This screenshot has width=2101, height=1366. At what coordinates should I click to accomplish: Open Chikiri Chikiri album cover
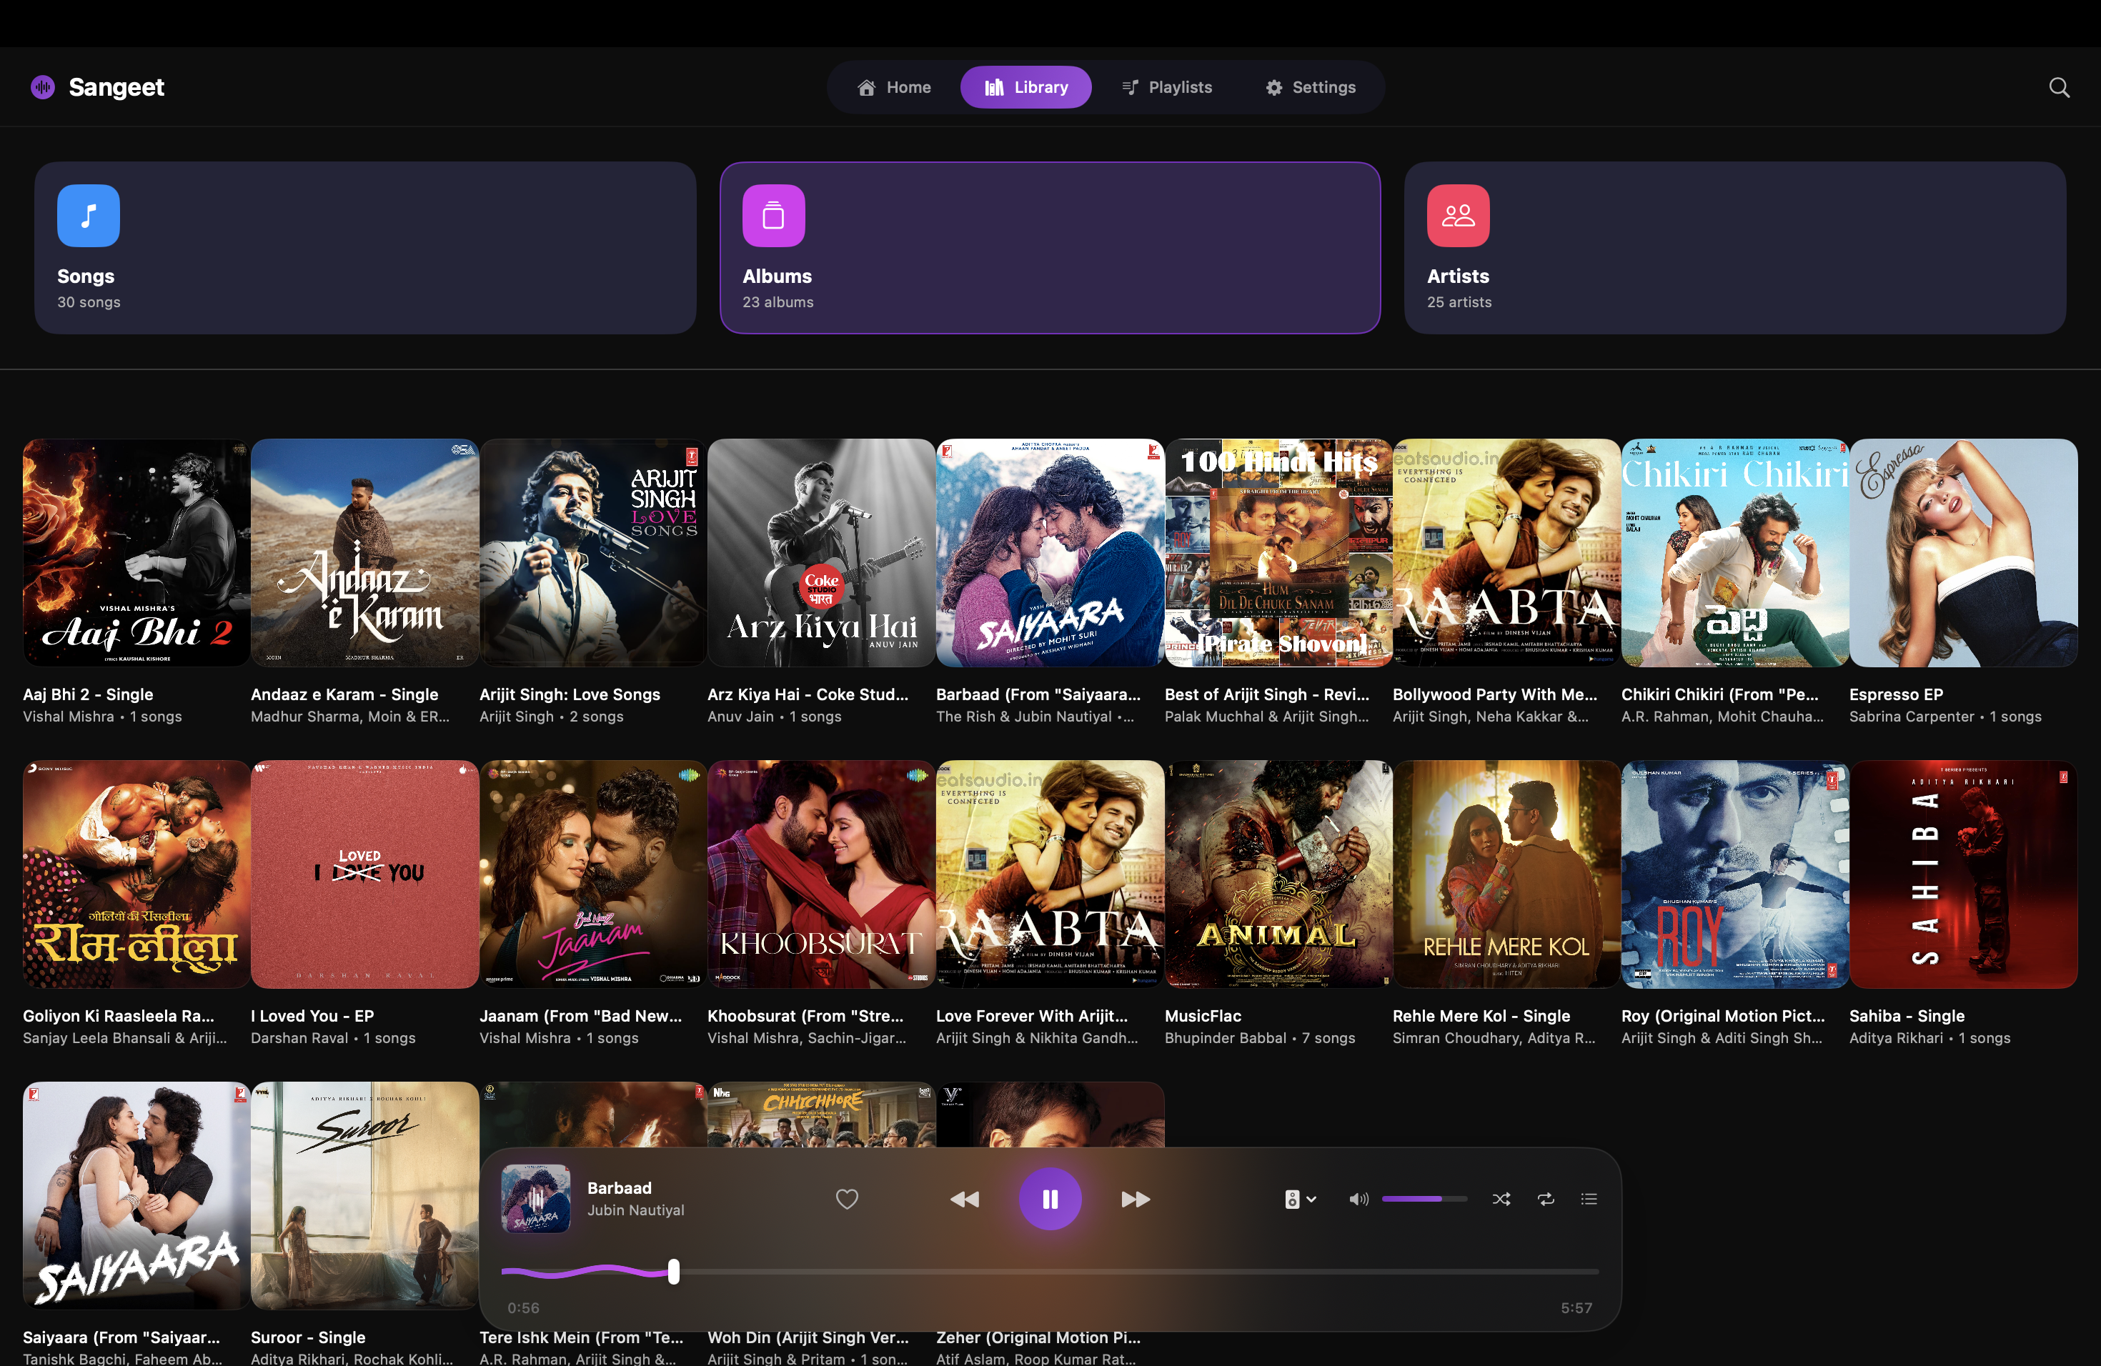(x=1734, y=552)
